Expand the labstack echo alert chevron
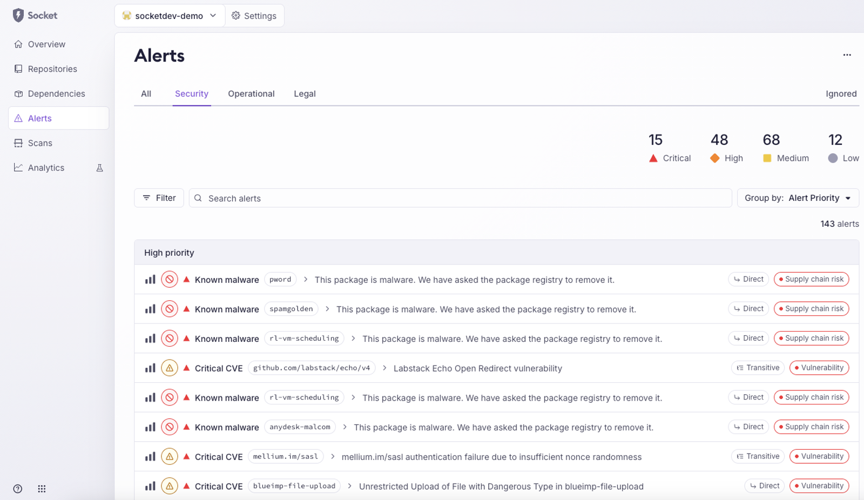The image size is (864, 500). 384,368
